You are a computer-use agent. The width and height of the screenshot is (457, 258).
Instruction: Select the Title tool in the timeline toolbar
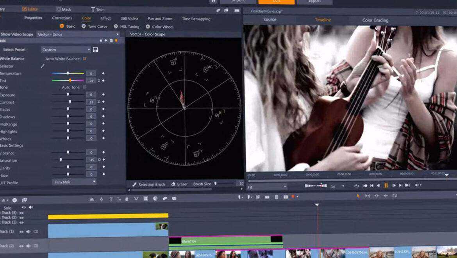click(111, 199)
